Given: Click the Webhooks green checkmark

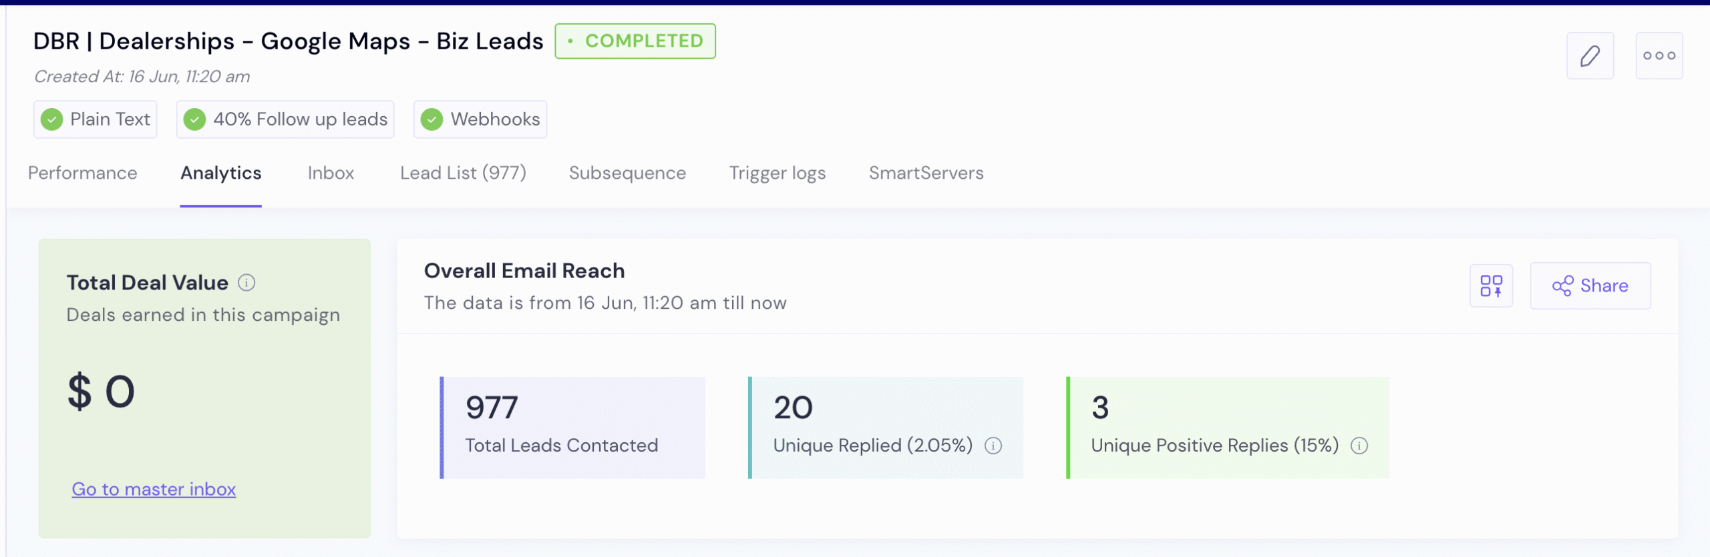Looking at the screenshot, I should click(x=432, y=119).
